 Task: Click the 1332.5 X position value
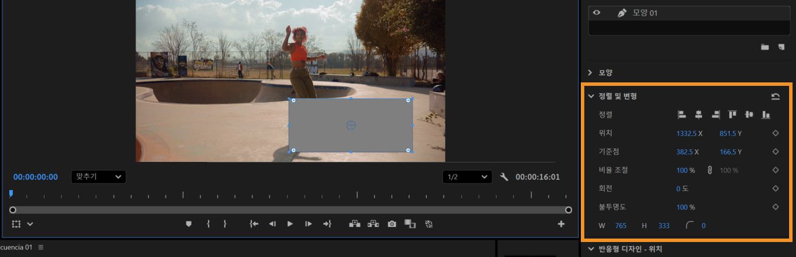point(685,133)
